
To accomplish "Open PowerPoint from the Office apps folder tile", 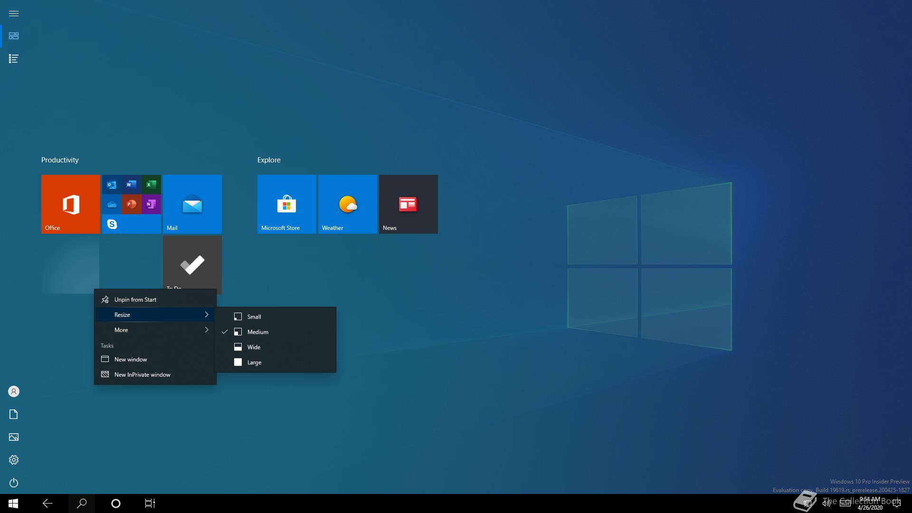I will [x=131, y=204].
